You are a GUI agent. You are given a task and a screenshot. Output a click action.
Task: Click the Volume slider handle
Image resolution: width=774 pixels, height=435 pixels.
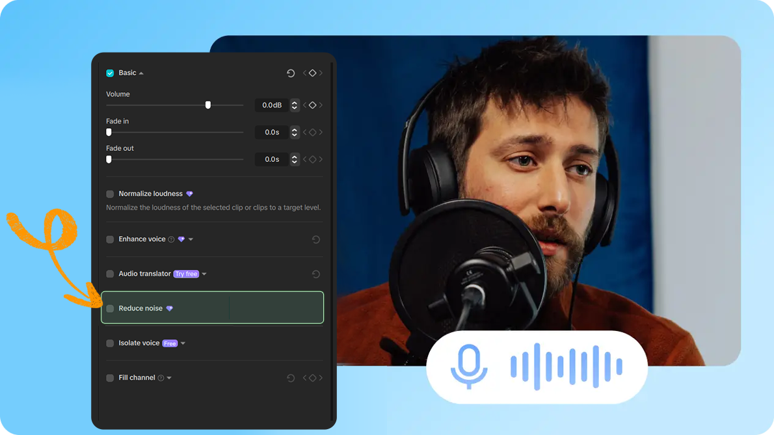point(207,105)
